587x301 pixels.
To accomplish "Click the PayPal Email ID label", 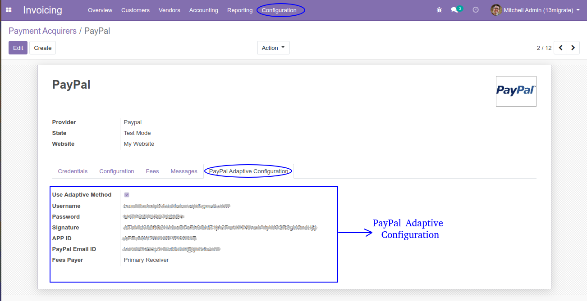I will pyautogui.click(x=74, y=249).
